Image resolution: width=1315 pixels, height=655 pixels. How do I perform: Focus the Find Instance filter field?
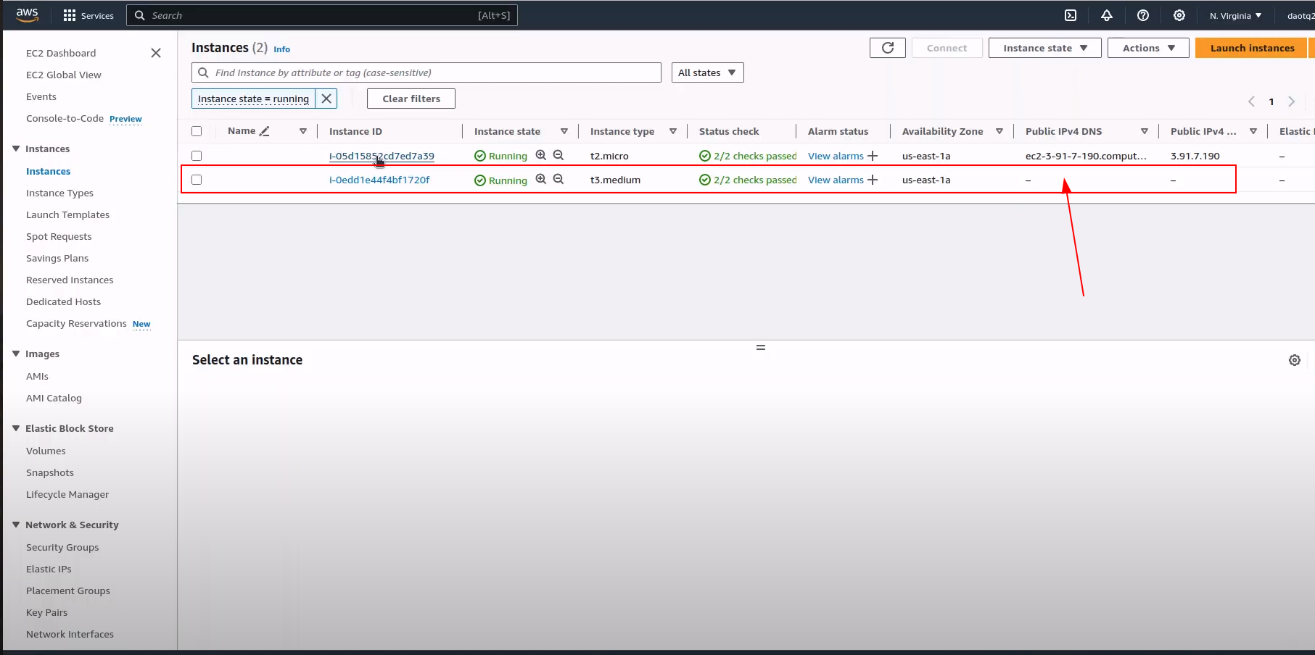(x=426, y=72)
